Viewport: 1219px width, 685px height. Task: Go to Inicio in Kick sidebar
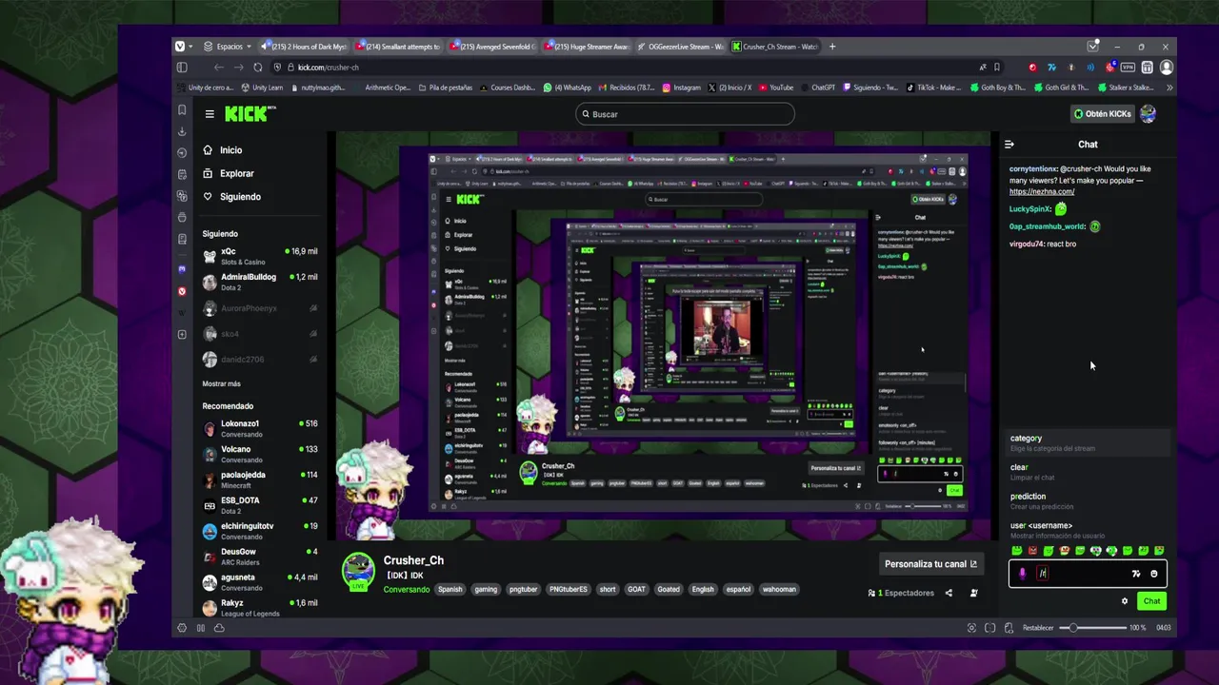click(x=223, y=150)
